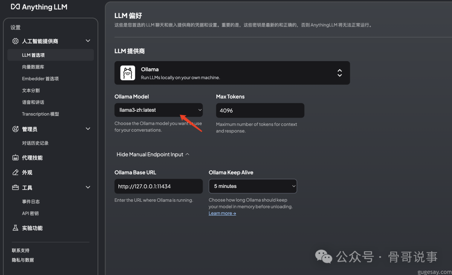Click the 联系支持 link
Viewport: 452px width, 275px height.
point(21,250)
